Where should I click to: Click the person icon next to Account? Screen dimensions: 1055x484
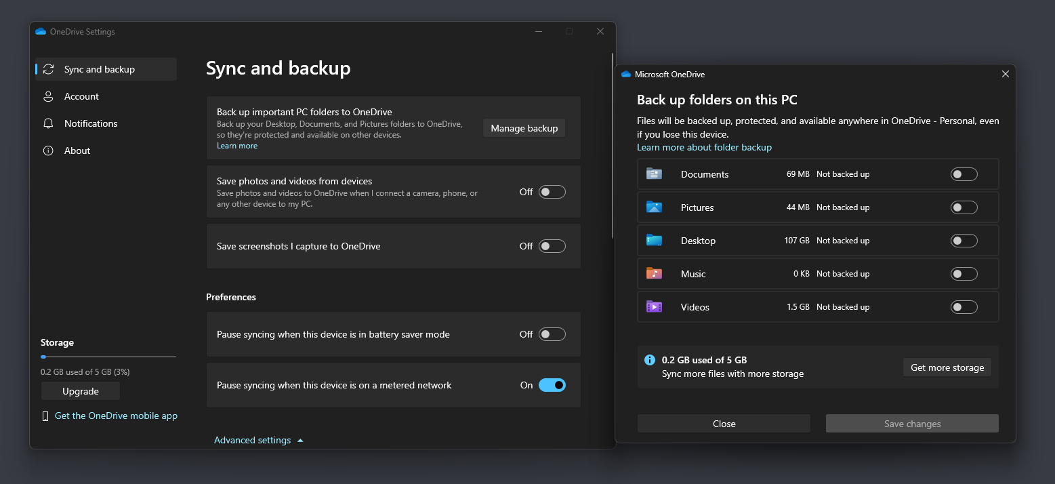pyautogui.click(x=48, y=96)
